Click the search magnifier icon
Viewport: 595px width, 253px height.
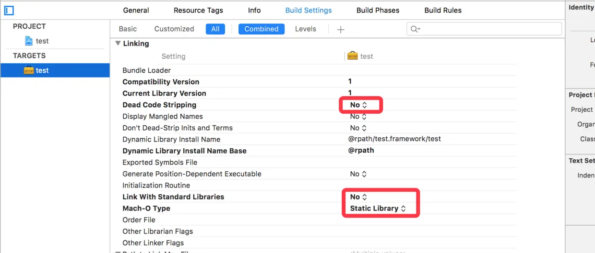(415, 29)
